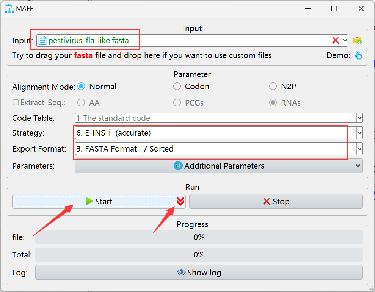The image size is (375, 292).
Task: Click the Demo hand pointer icon
Action: (358, 55)
